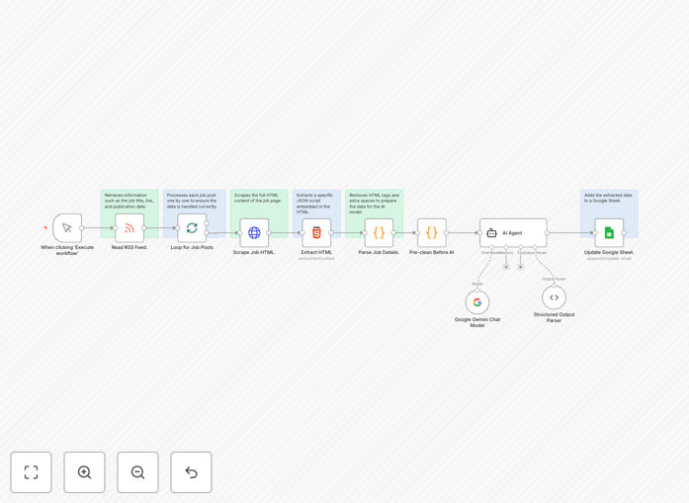The height and width of the screenshot is (503, 689).
Task: Click the 'Loop for Job Posts' label
Action: (192, 247)
